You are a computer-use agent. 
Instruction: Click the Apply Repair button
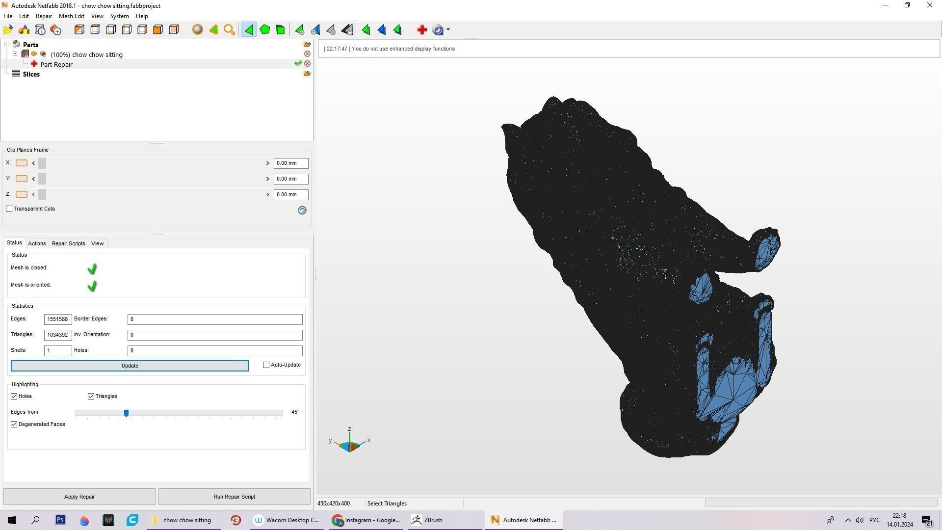tap(79, 497)
